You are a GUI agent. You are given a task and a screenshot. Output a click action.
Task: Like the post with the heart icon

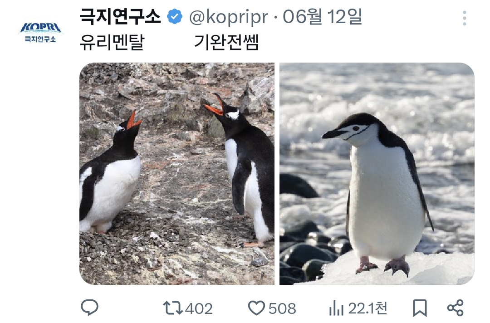pyautogui.click(x=256, y=308)
